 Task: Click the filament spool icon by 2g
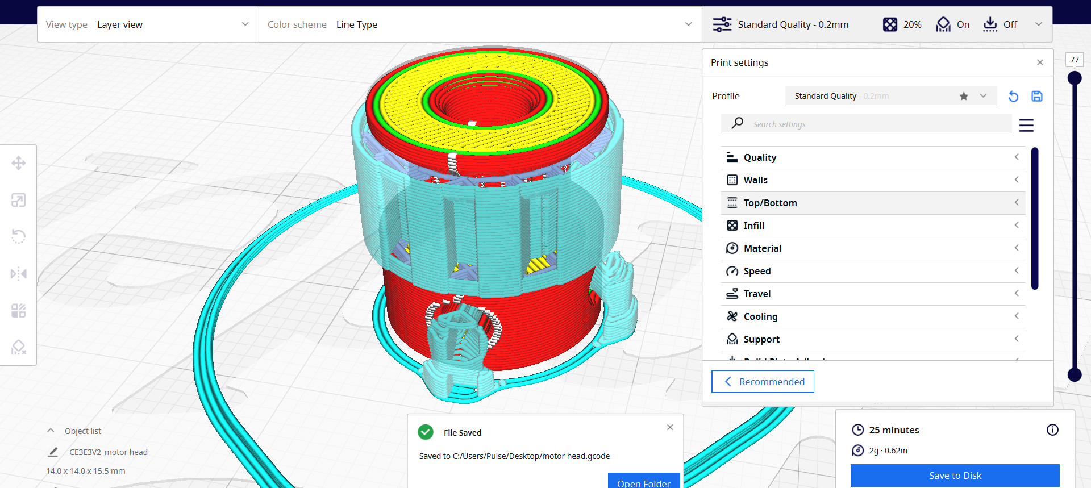(x=858, y=451)
